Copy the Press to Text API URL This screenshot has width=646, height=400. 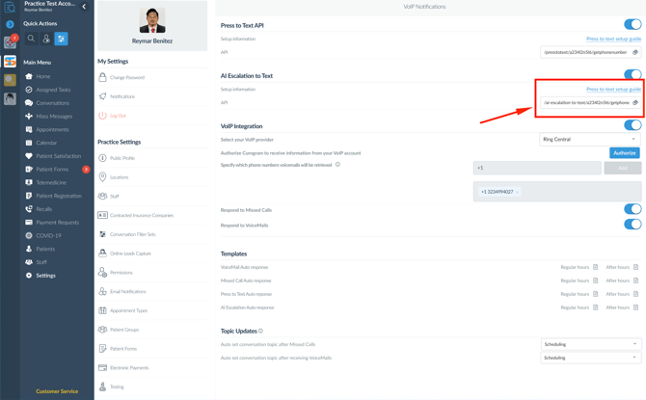635,52
